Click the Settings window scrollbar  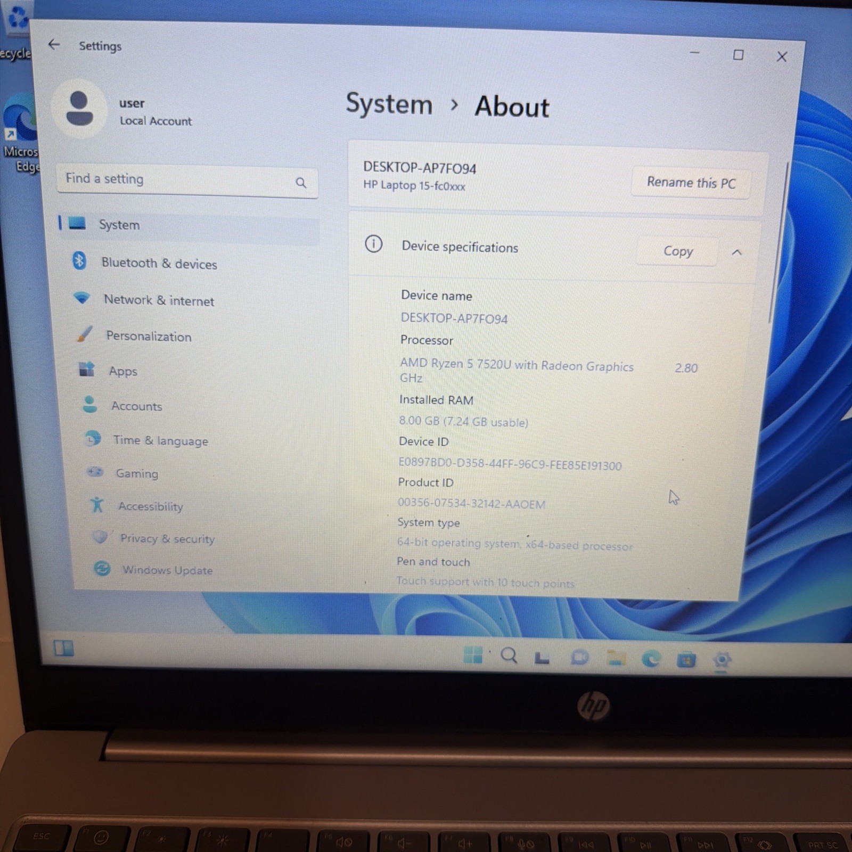pos(779,242)
